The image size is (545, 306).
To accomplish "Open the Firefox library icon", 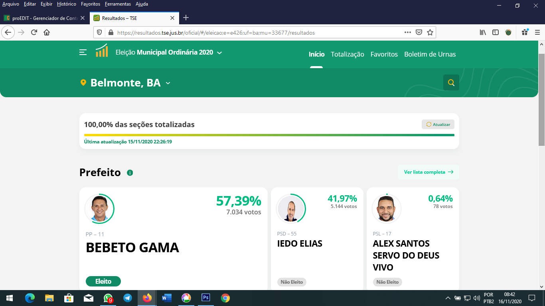I will 483,33.
